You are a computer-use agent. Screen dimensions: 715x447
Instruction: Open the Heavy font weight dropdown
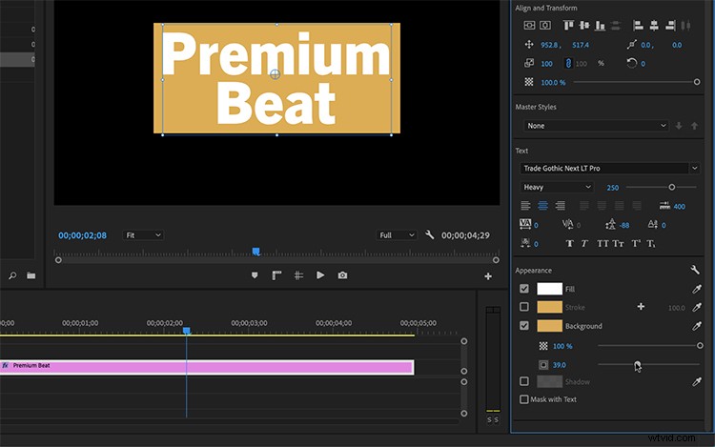pos(557,187)
